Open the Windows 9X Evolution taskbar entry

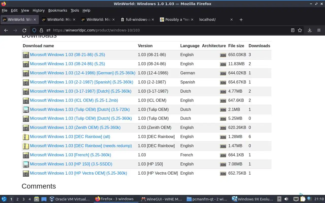pyautogui.click(x=253, y=199)
